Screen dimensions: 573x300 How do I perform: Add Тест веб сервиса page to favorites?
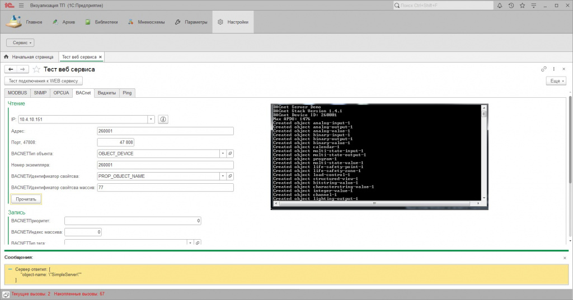tap(37, 69)
